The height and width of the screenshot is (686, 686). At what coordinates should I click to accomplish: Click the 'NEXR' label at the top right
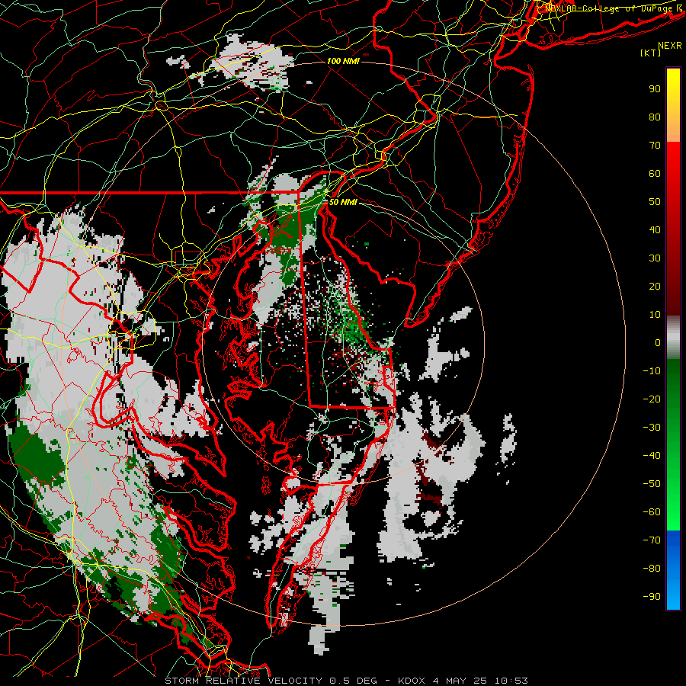[670, 45]
